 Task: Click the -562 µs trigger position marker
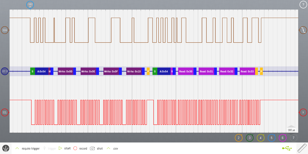click(x=30, y=5)
